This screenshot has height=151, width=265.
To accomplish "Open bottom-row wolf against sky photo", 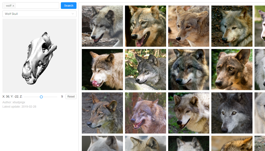I will click(x=145, y=143).
